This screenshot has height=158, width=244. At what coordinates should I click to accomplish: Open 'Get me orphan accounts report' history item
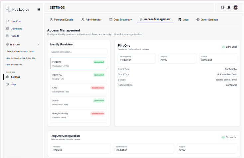pos(20,51)
